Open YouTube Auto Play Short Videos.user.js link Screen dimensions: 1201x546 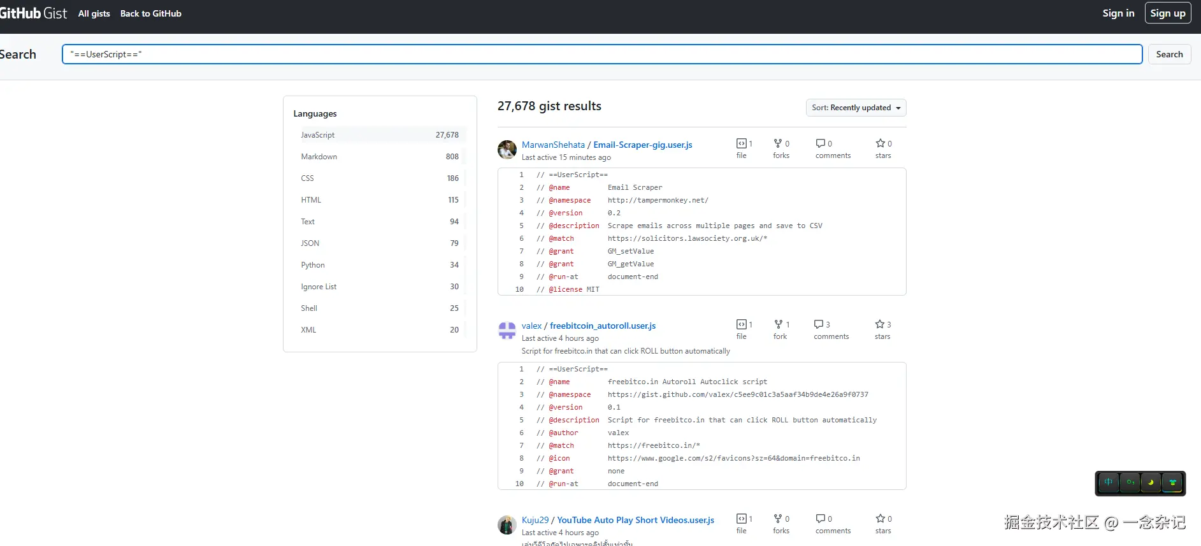[636, 520]
